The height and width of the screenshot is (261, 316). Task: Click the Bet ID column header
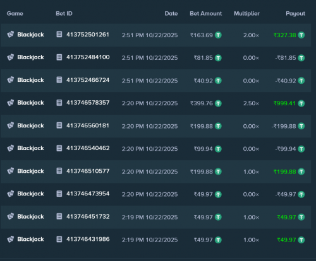(64, 13)
